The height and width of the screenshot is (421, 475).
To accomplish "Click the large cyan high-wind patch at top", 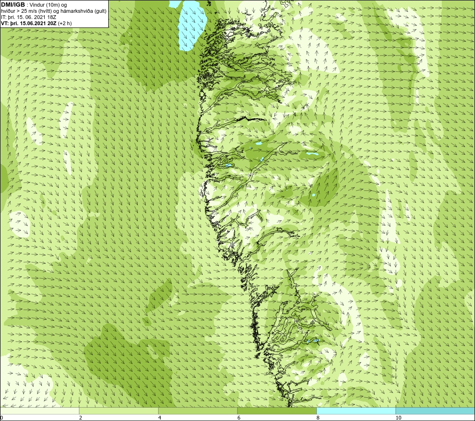I will click(192, 25).
